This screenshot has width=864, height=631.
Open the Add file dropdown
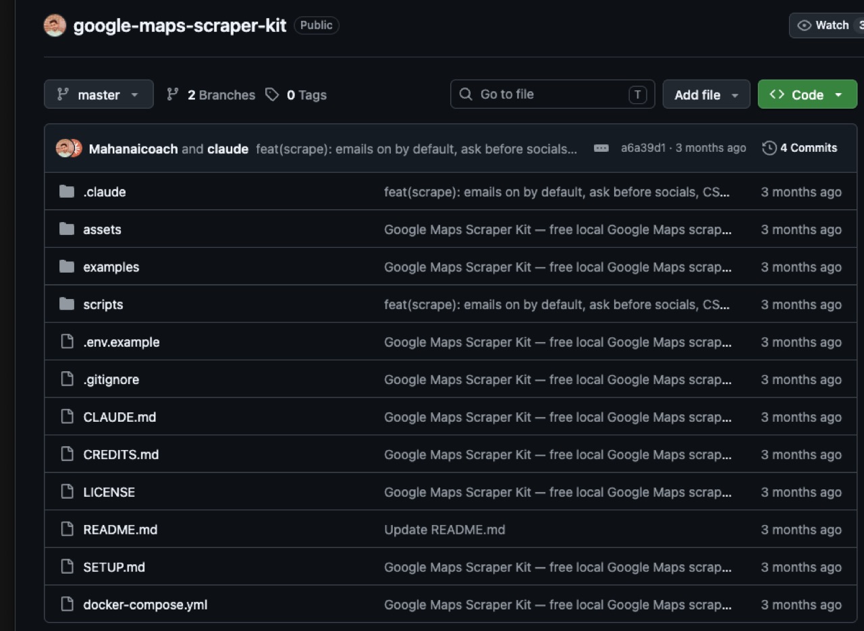tap(706, 94)
